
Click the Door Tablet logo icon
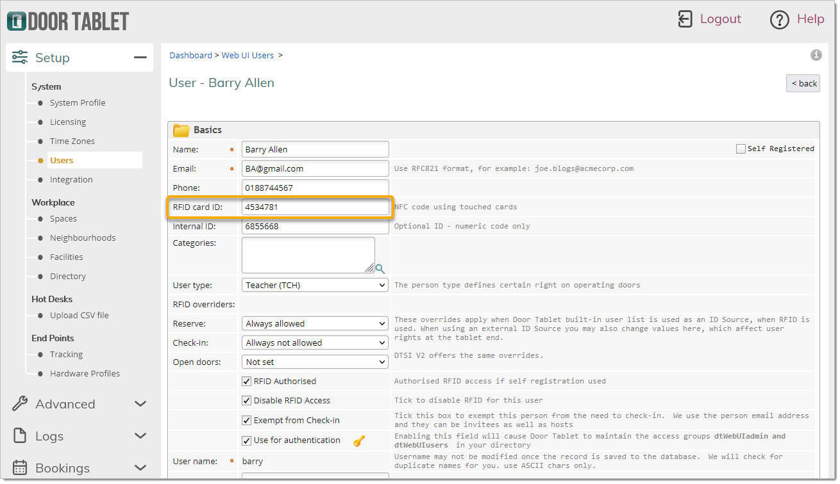(17, 20)
